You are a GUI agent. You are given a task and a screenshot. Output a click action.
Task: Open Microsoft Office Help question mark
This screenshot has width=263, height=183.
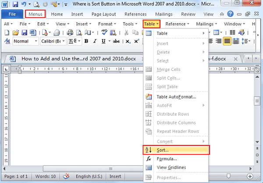[230, 14]
